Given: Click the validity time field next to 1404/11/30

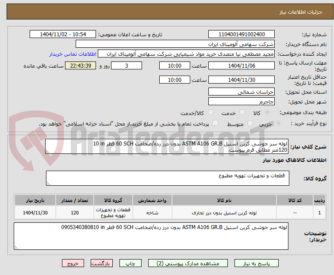Looking at the screenshot, I should coord(174,80).
